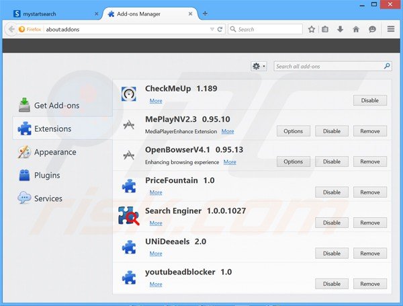The image size is (403, 306).
Task: Disable the PriceFountain extension
Action: point(332,192)
